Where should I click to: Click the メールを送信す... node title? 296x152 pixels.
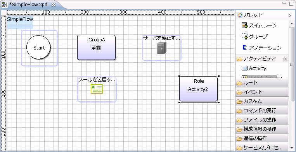click(97, 80)
